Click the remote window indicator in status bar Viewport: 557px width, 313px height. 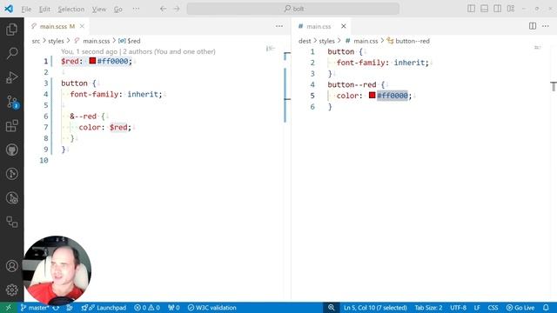point(8,308)
